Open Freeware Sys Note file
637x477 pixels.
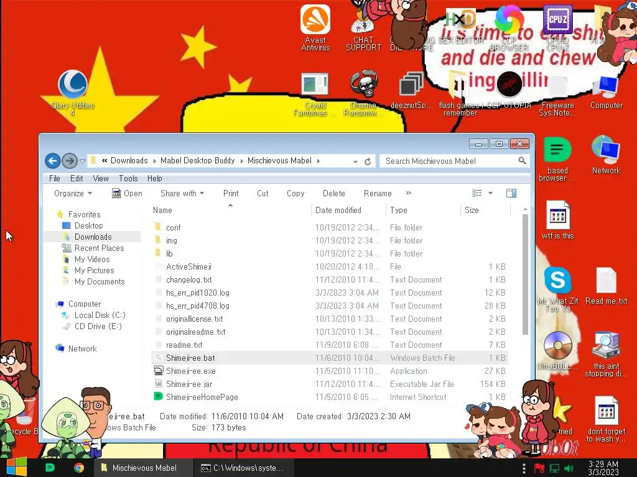point(557,95)
